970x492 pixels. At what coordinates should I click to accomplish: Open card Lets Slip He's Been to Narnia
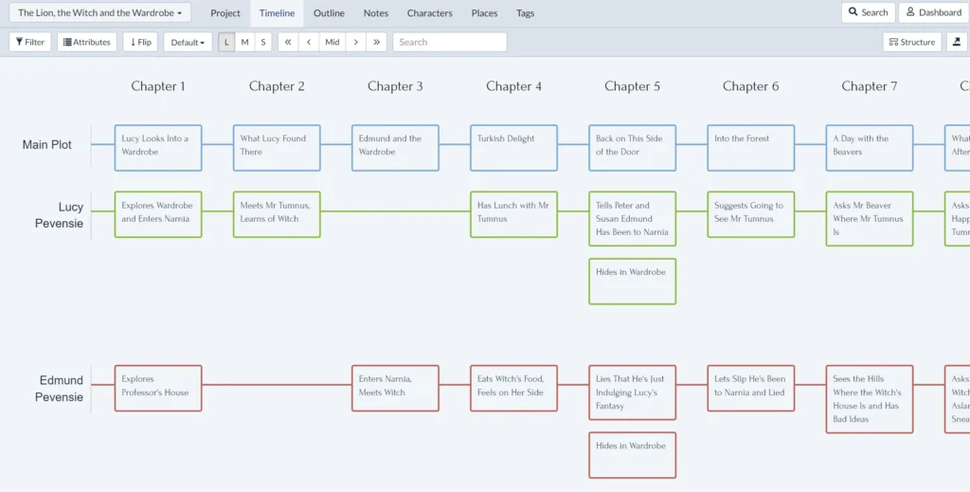point(751,388)
